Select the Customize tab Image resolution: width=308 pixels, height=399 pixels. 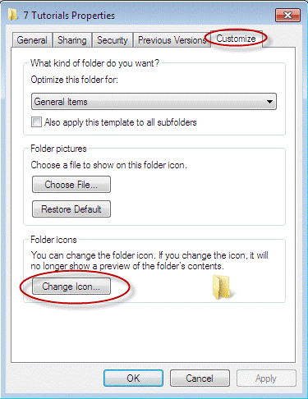tap(236, 39)
